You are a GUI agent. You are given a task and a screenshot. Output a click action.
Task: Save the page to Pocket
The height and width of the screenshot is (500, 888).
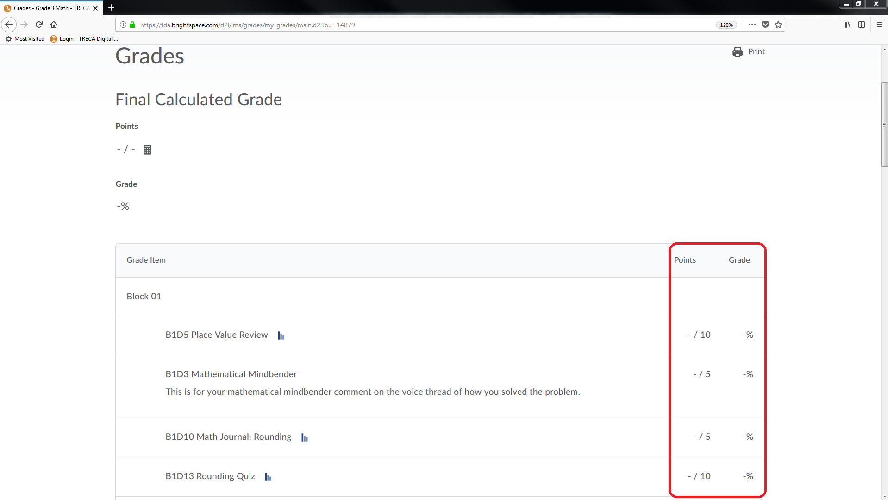[765, 25]
